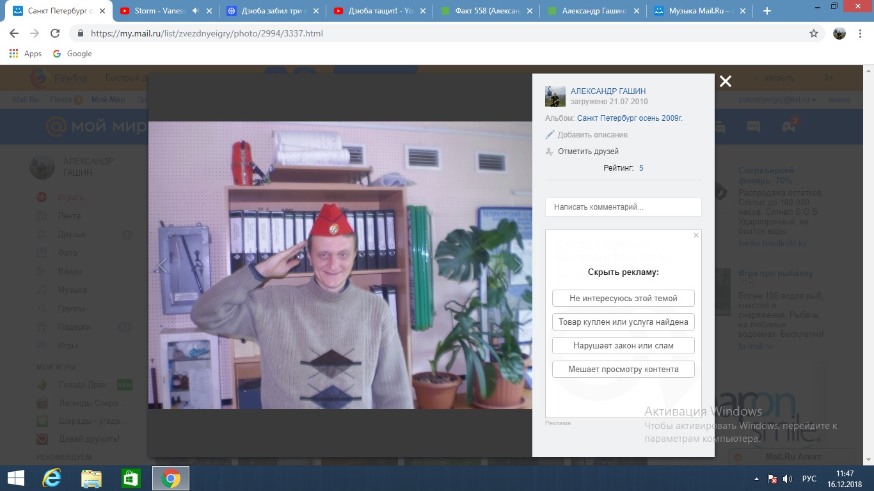Switch to Дзюба забил три tab

tap(273, 11)
